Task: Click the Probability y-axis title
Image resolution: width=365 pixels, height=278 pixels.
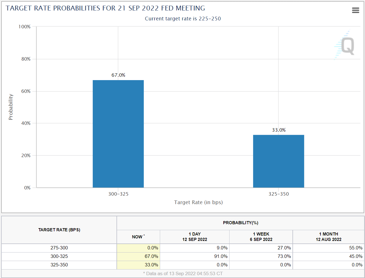Action: 11,107
